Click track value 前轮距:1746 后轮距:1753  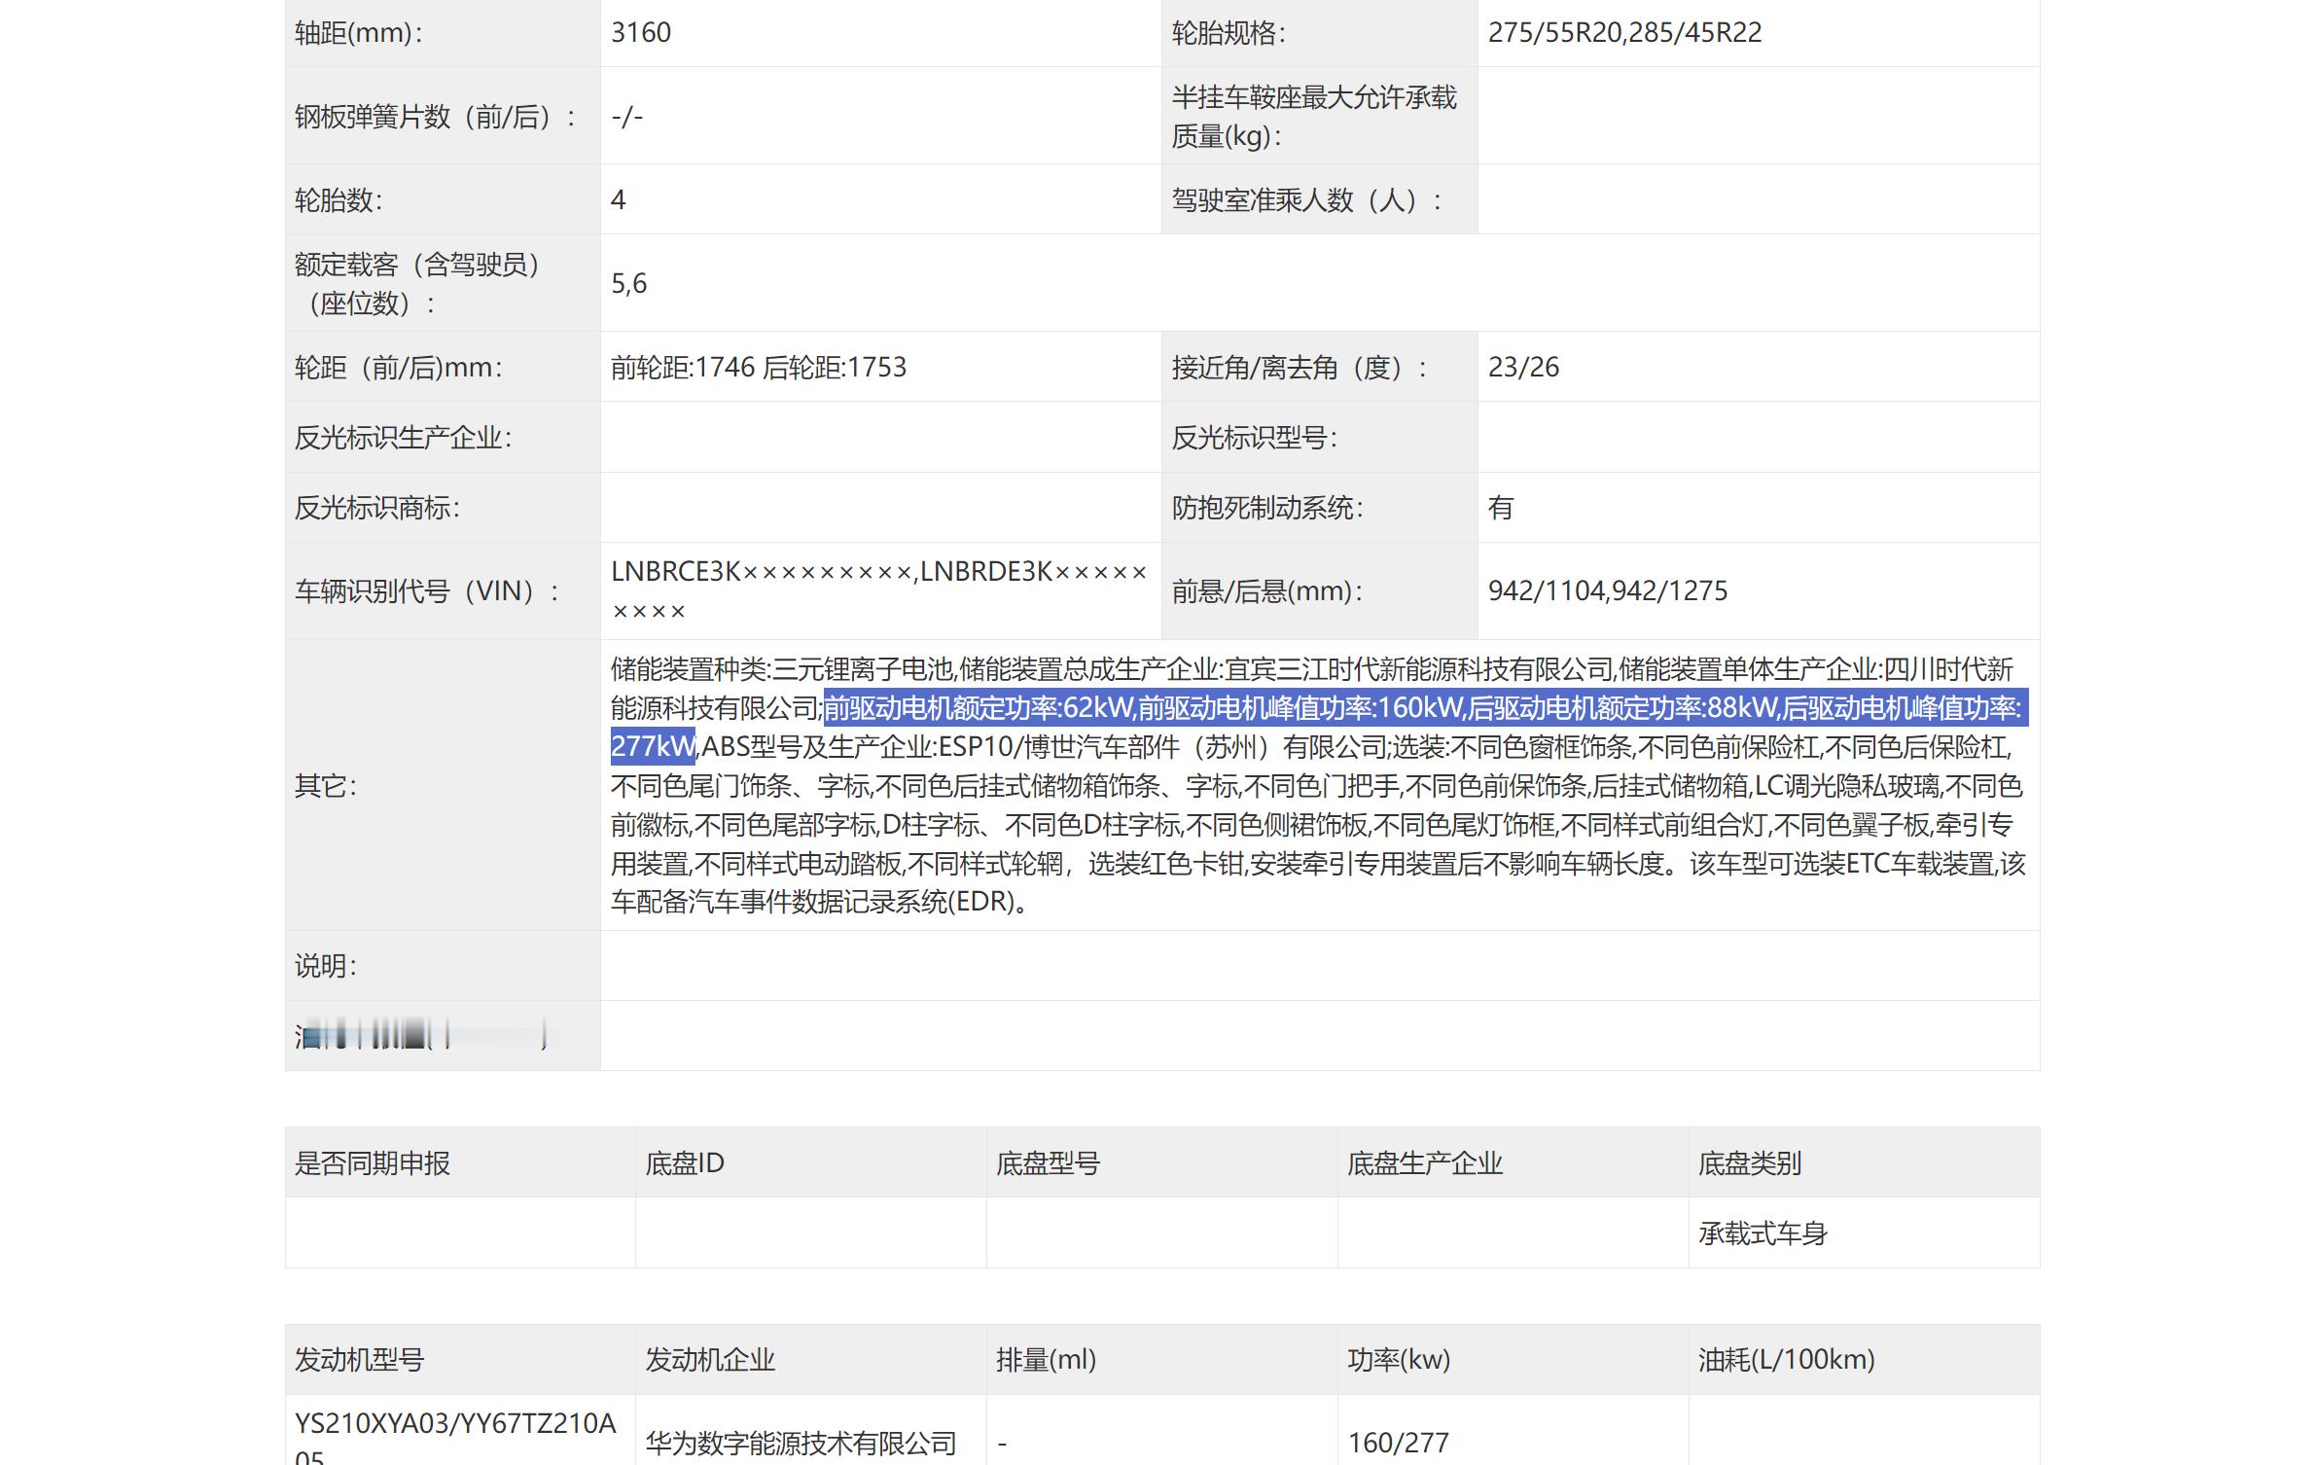coord(759,367)
